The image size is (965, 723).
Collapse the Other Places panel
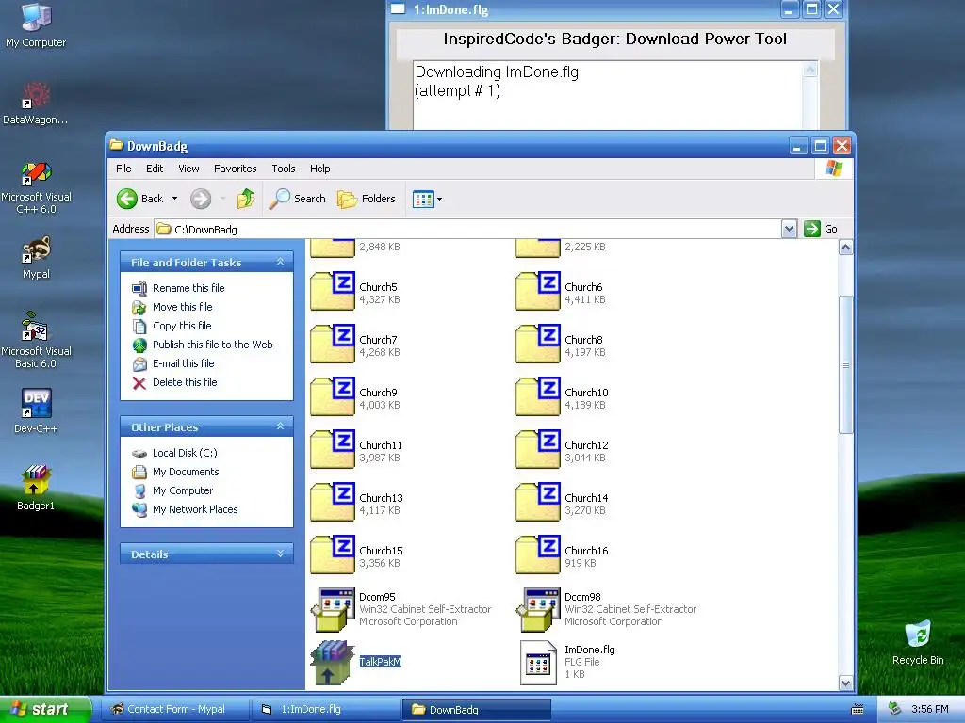[x=280, y=426]
